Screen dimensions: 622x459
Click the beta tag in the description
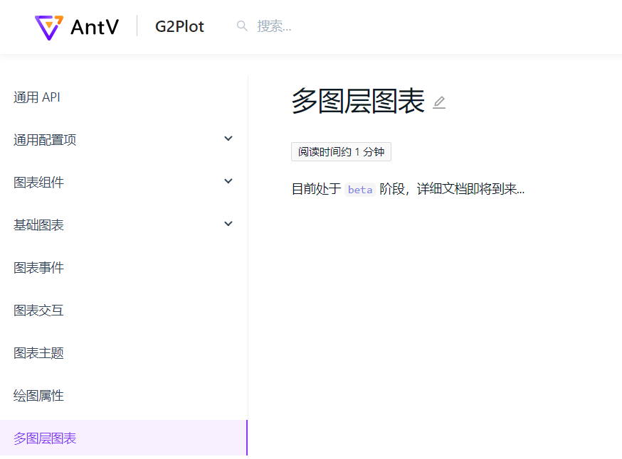[359, 189]
